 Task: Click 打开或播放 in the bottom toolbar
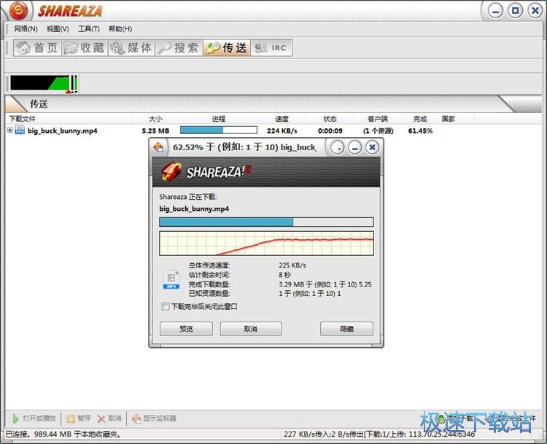pyautogui.click(x=34, y=418)
